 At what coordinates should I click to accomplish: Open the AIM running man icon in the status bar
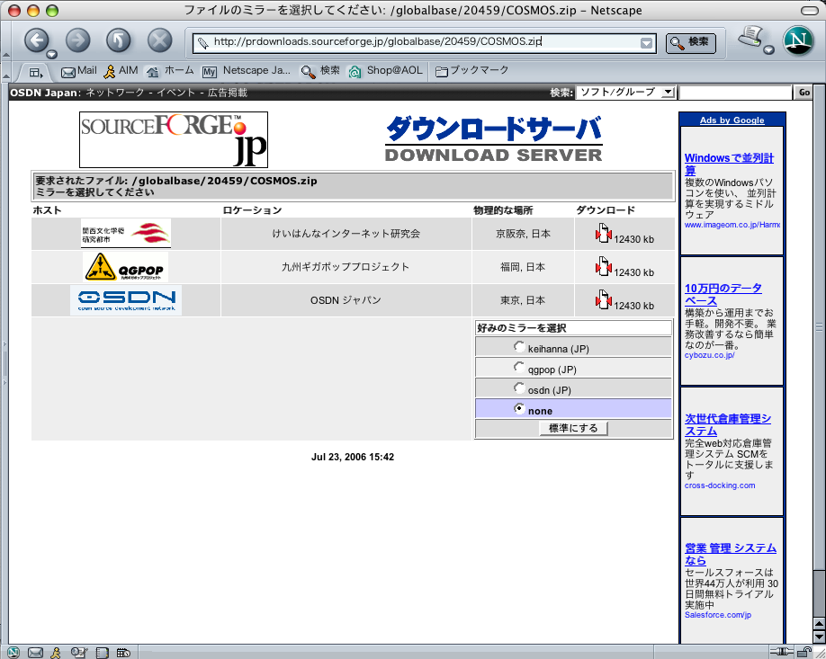coord(57,653)
